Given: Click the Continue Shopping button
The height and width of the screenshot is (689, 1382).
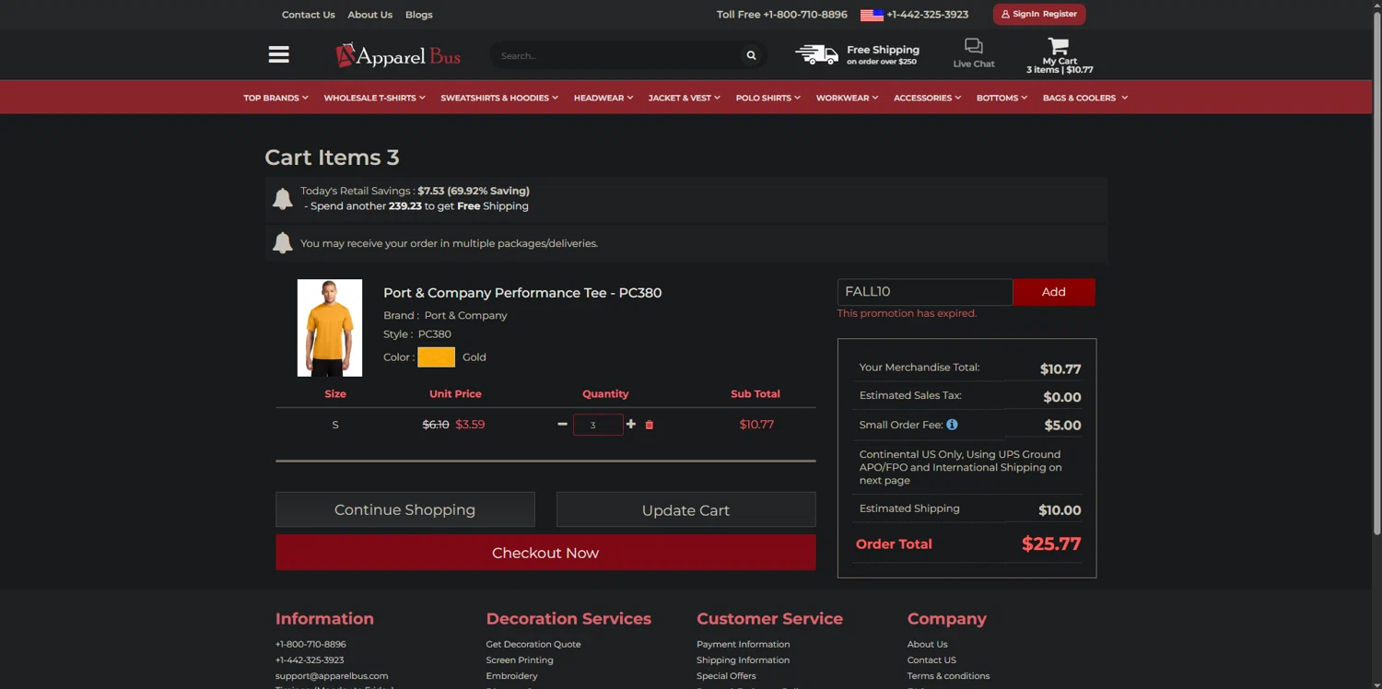Looking at the screenshot, I should click(x=405, y=509).
